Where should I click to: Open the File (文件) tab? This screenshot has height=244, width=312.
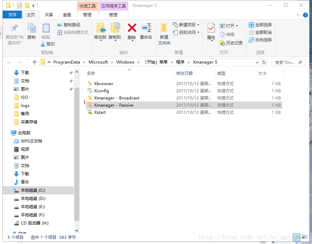pos(12,15)
